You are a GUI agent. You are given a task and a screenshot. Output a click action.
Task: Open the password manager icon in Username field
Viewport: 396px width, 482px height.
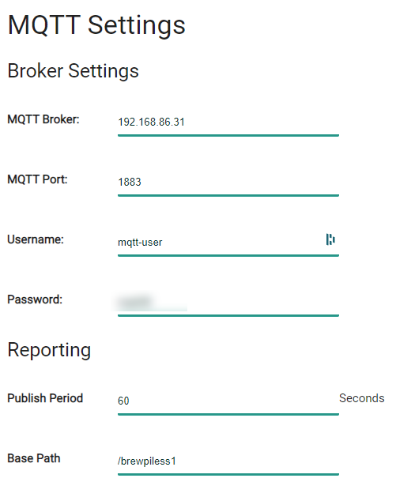point(330,239)
